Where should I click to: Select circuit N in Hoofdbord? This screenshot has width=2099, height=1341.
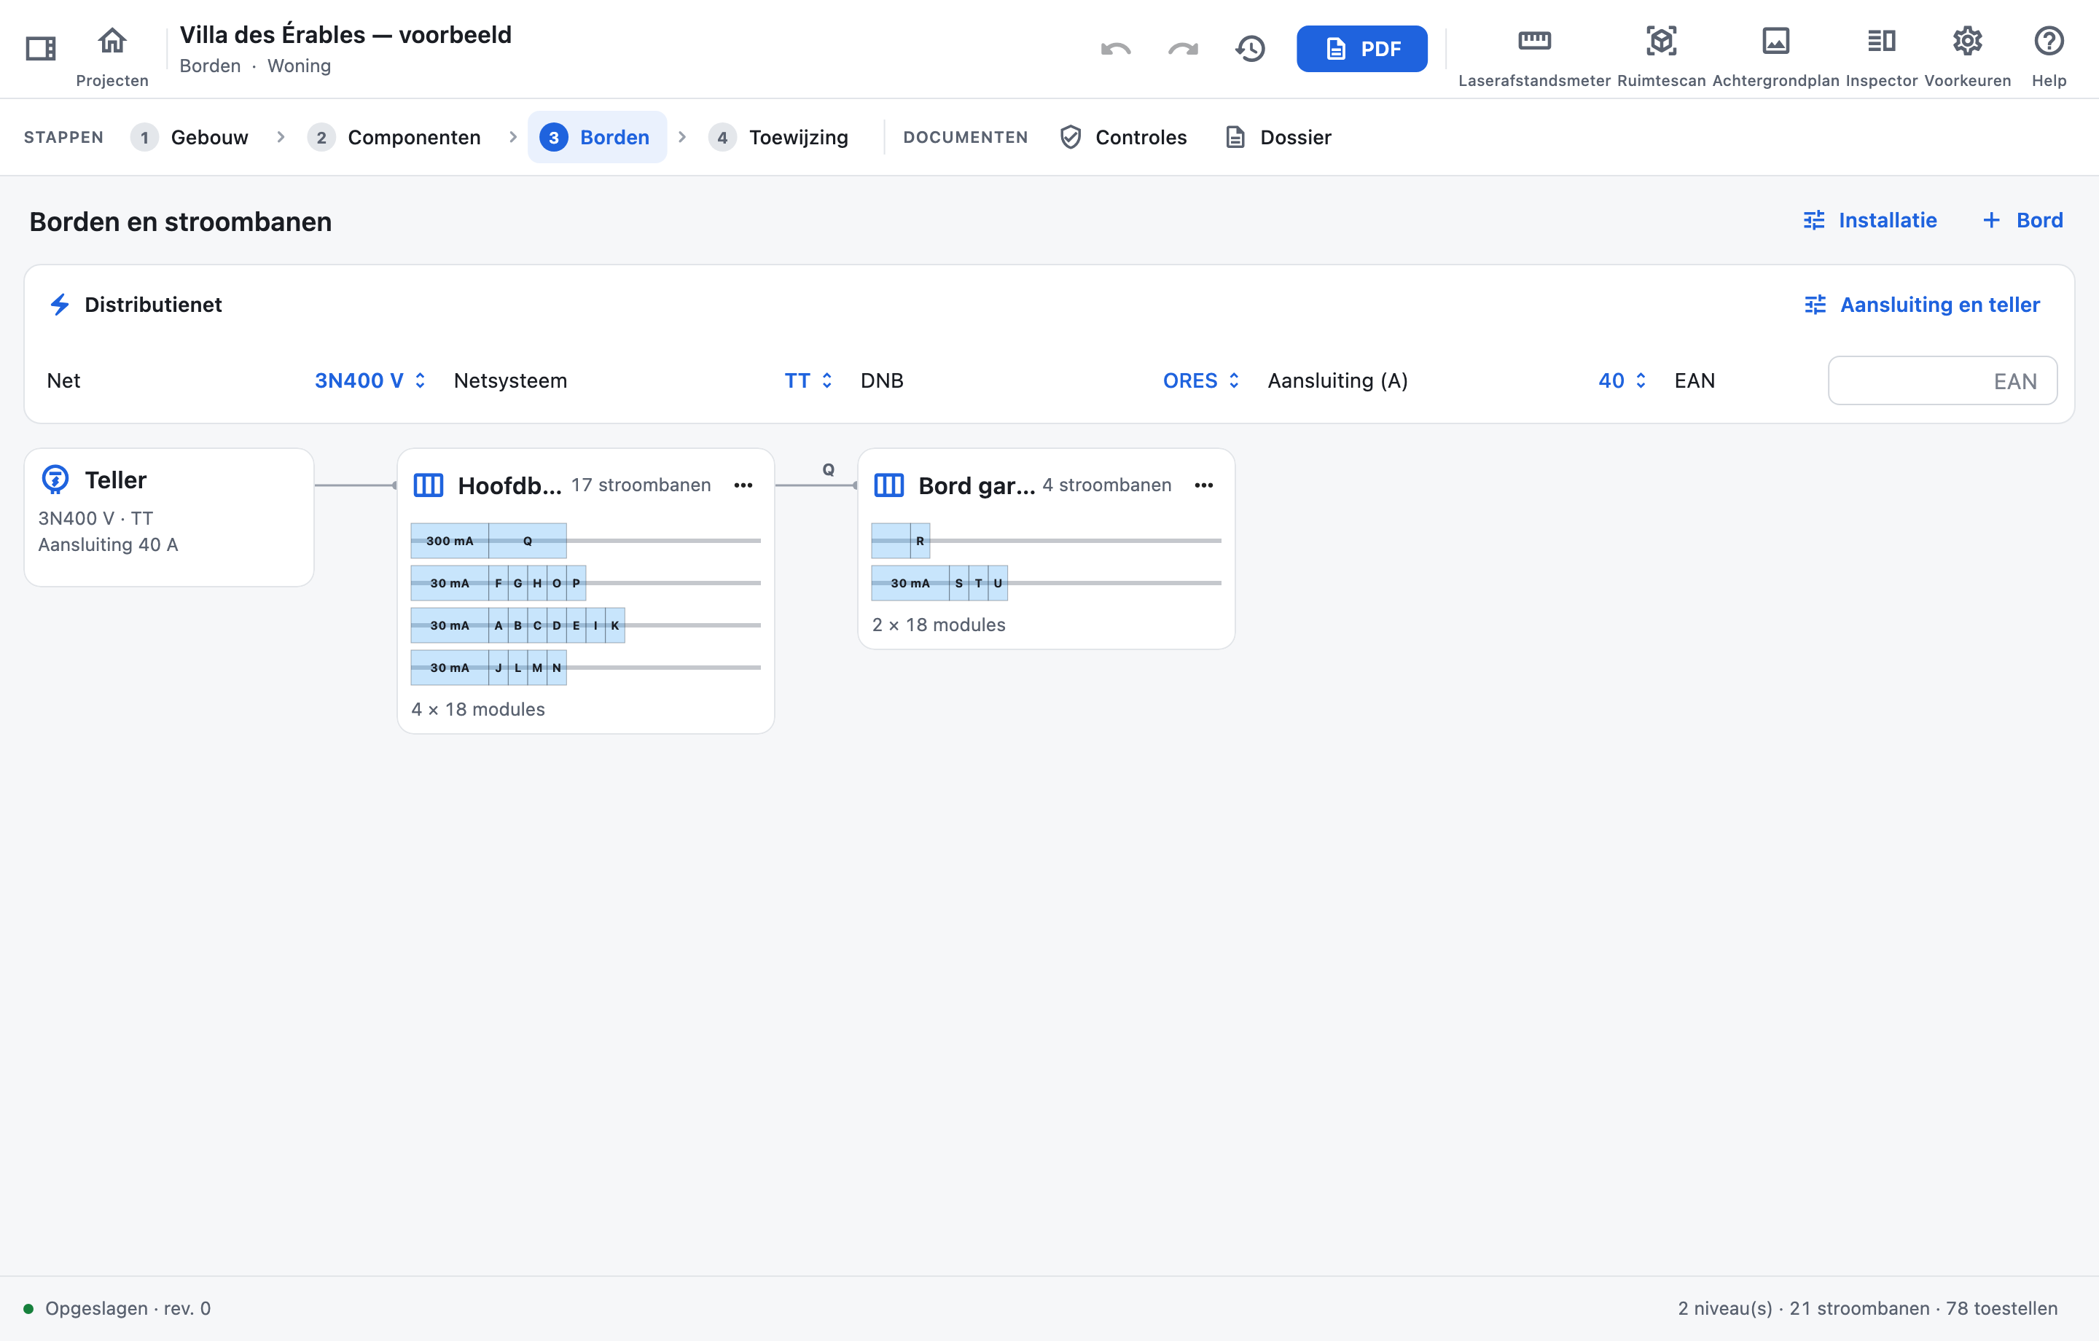point(556,667)
